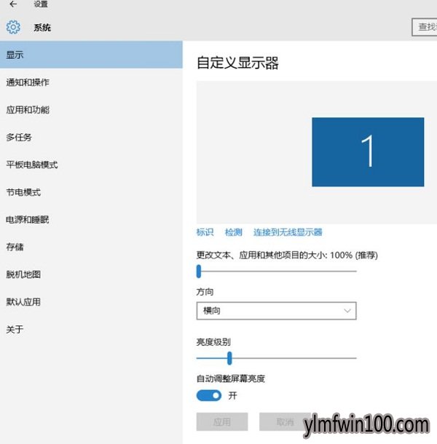Click the text size scaling slider
Screen dimensions: 437x444
(x=277, y=271)
